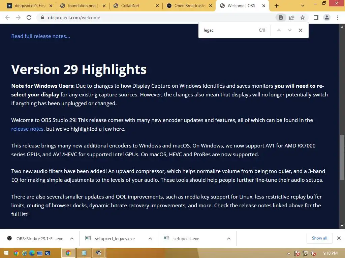Close the CollabNet tab
This screenshot has height=258, width=345.
pyautogui.click(x=157, y=6)
